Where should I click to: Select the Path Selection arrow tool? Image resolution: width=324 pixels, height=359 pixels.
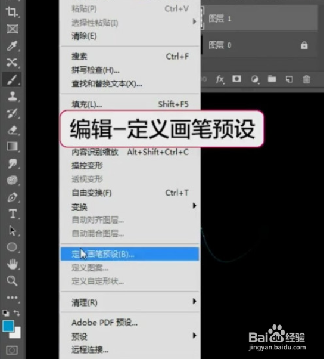[x=13, y=230]
